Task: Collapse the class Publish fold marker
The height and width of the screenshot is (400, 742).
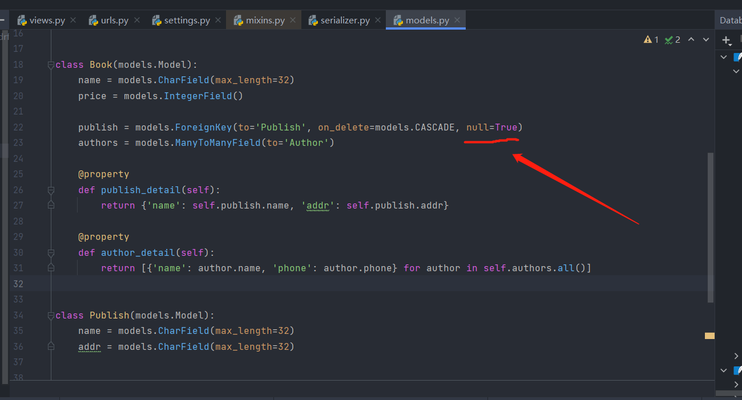Action: point(51,316)
